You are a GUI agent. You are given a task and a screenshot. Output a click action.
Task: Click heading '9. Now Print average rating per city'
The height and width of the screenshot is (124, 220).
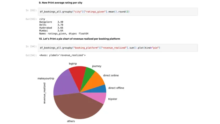click(61, 3)
